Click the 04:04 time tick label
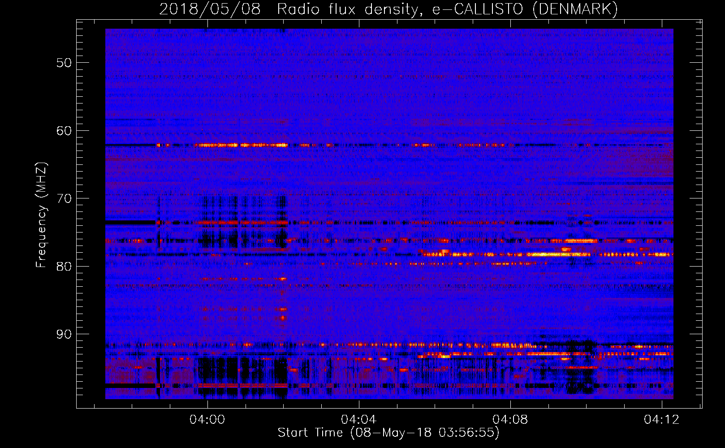The height and width of the screenshot is (448, 725). (x=358, y=420)
